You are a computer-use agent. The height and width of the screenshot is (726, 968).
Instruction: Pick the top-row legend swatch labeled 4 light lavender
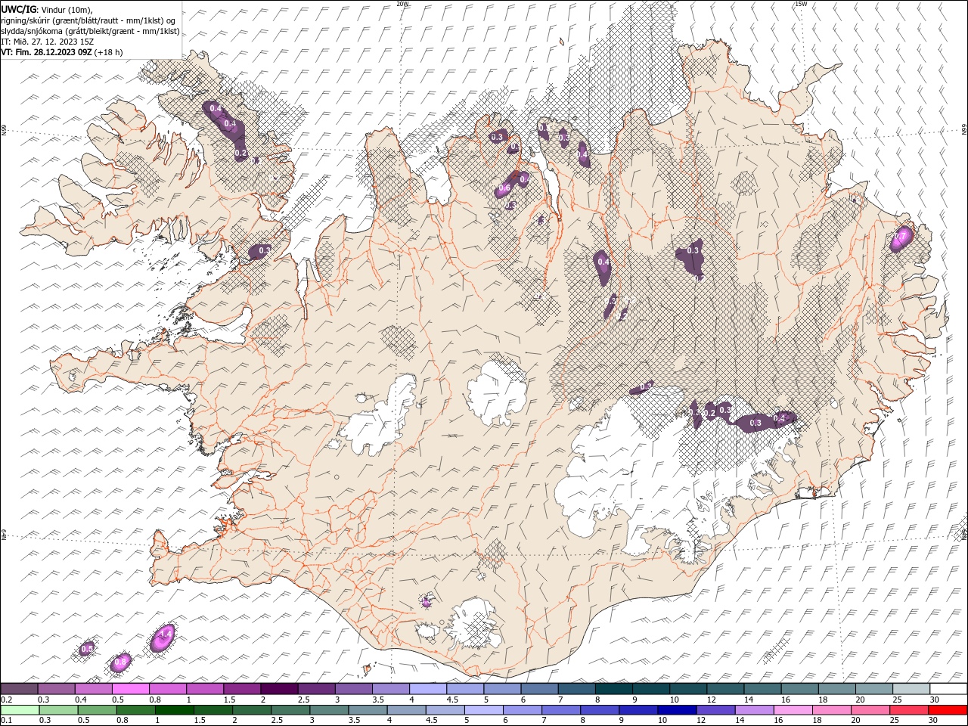427,689
